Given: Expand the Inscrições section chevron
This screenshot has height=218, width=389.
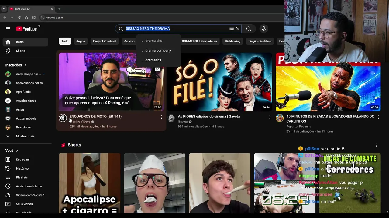Looking at the screenshot, I should (x=26, y=65).
